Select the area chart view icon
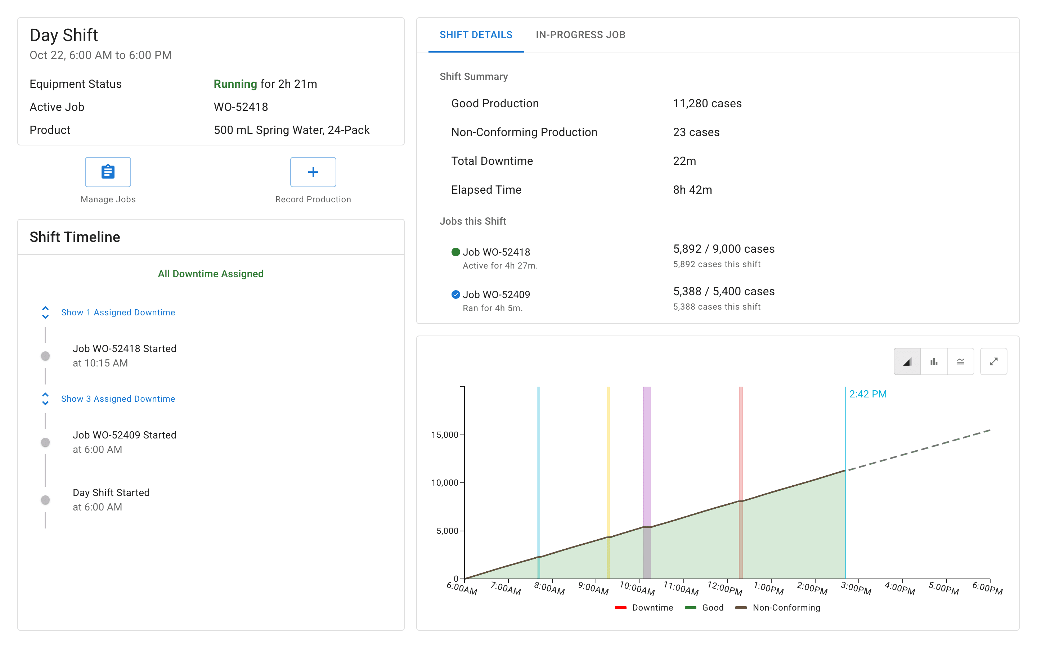The image size is (1037, 648). pos(907,362)
